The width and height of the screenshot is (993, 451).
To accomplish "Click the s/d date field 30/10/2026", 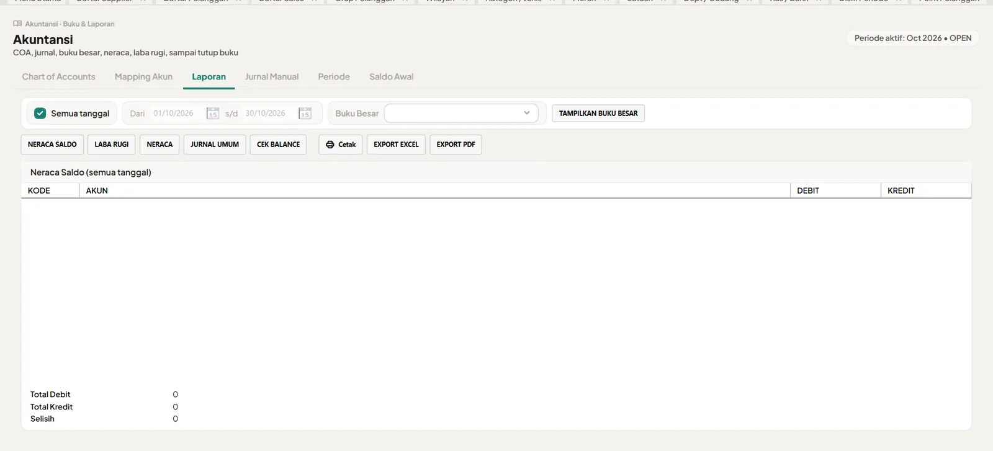I will pyautogui.click(x=266, y=114).
